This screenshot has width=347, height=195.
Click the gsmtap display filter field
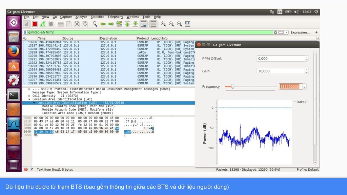(150, 32)
